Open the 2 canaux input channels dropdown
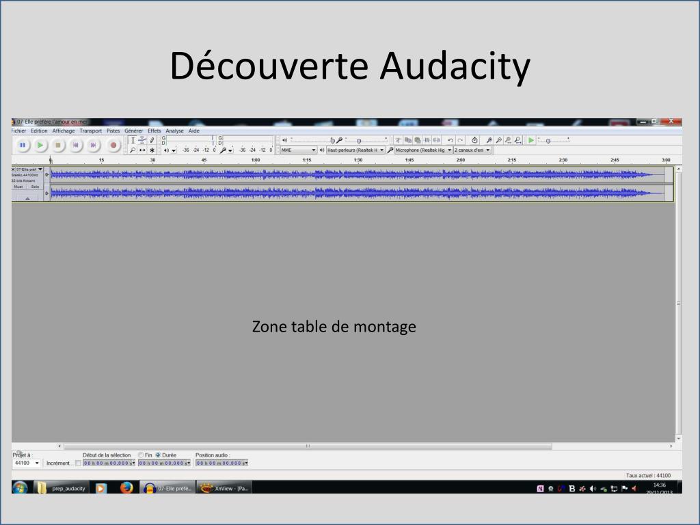 pos(472,150)
